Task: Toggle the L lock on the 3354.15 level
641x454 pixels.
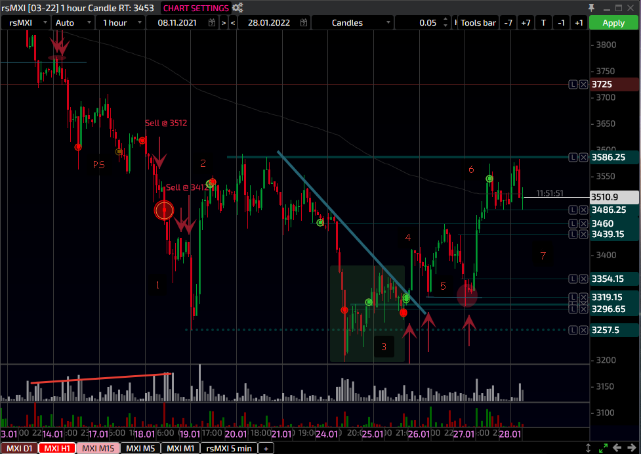Action: point(573,279)
